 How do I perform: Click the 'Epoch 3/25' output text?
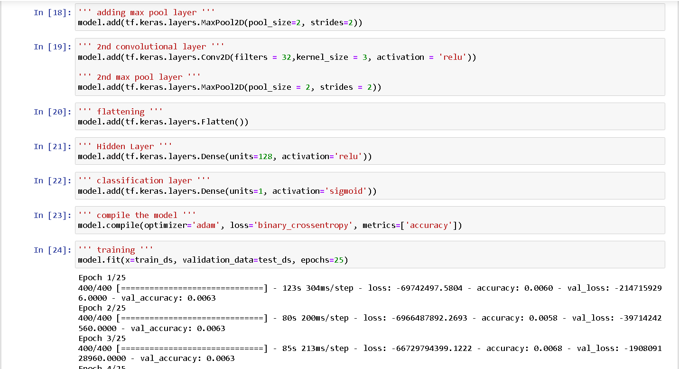tap(102, 339)
